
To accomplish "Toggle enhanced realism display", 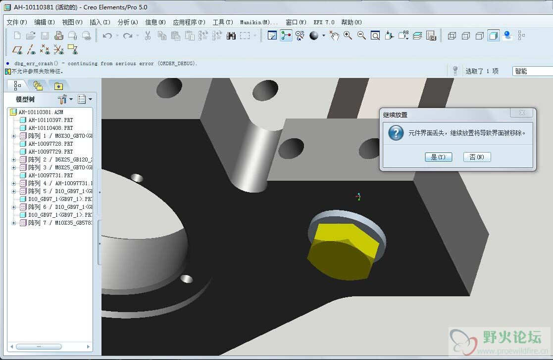I will 507,36.
